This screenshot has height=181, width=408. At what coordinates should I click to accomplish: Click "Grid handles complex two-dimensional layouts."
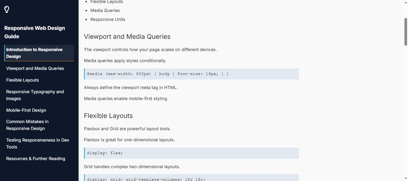point(132,167)
